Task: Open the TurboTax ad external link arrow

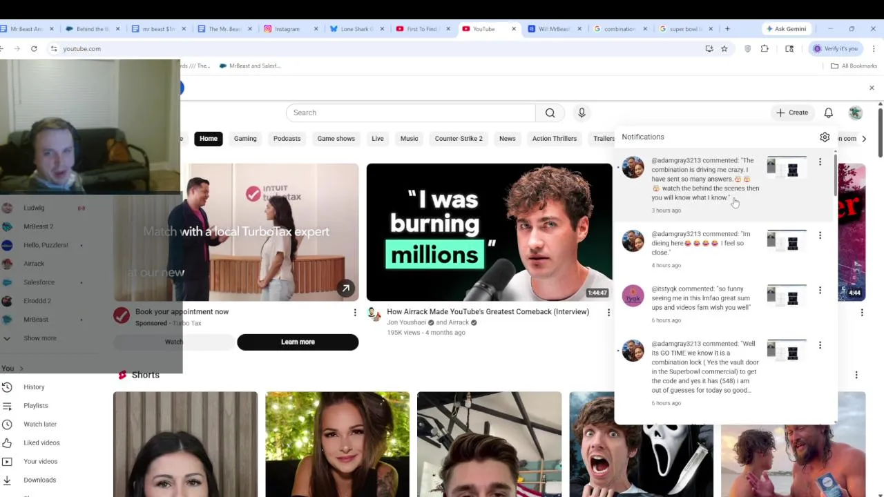Action: tap(345, 288)
